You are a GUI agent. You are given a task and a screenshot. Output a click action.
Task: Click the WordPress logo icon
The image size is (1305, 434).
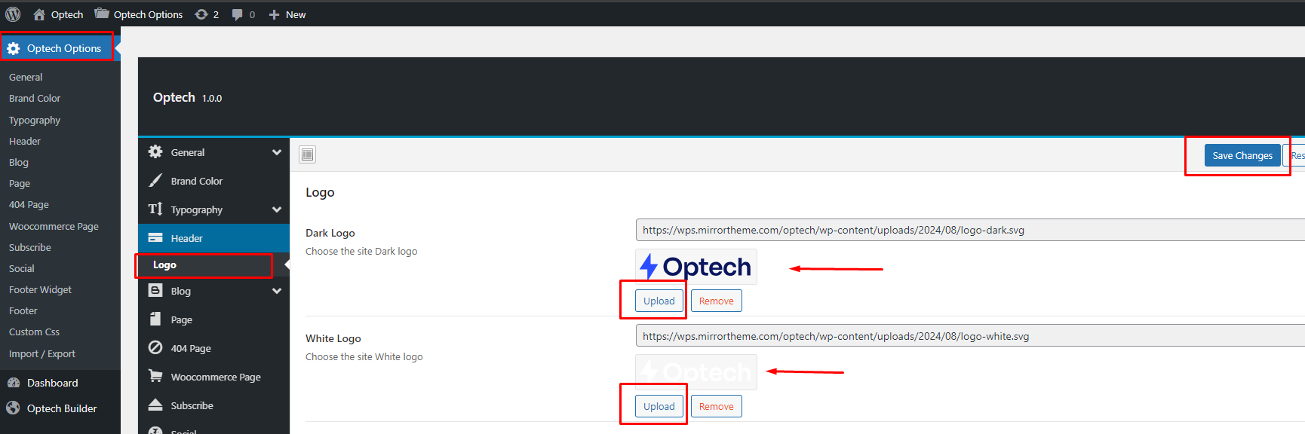point(13,14)
